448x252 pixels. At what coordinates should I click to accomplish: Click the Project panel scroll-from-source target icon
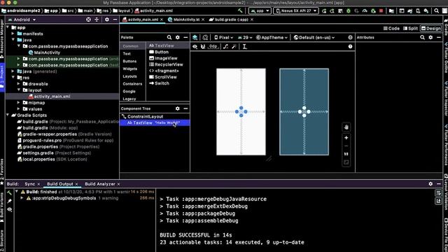(x=89, y=20)
